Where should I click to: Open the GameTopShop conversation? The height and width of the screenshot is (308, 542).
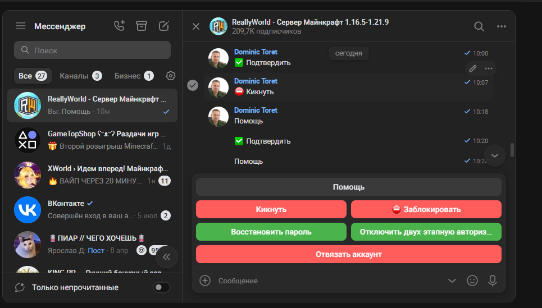coord(92,140)
